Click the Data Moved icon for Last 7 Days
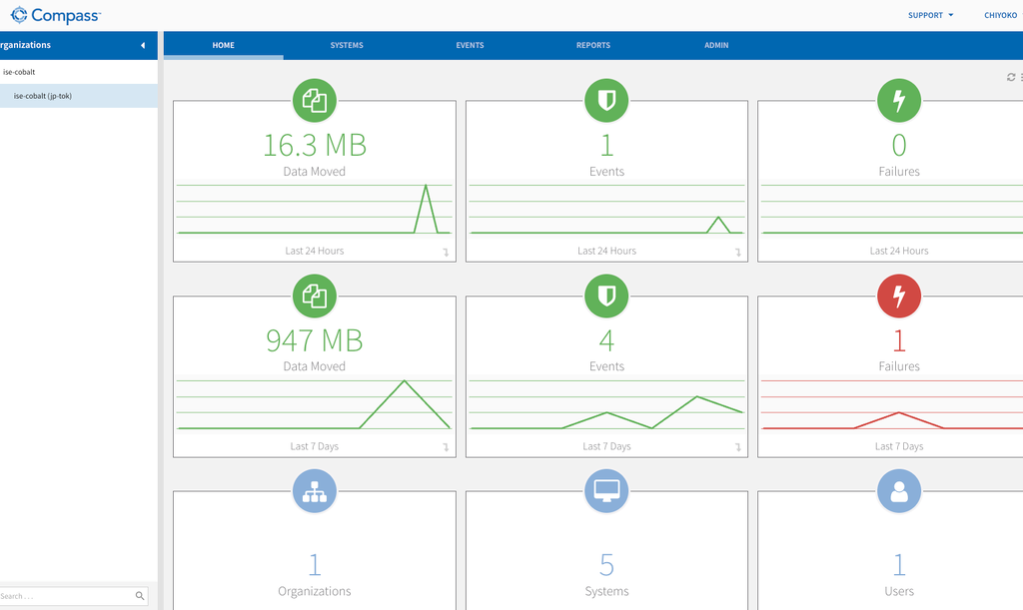 pos(315,296)
